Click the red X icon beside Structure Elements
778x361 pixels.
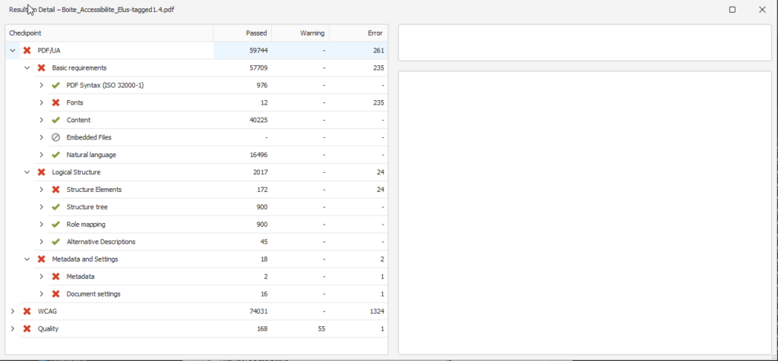coord(55,190)
